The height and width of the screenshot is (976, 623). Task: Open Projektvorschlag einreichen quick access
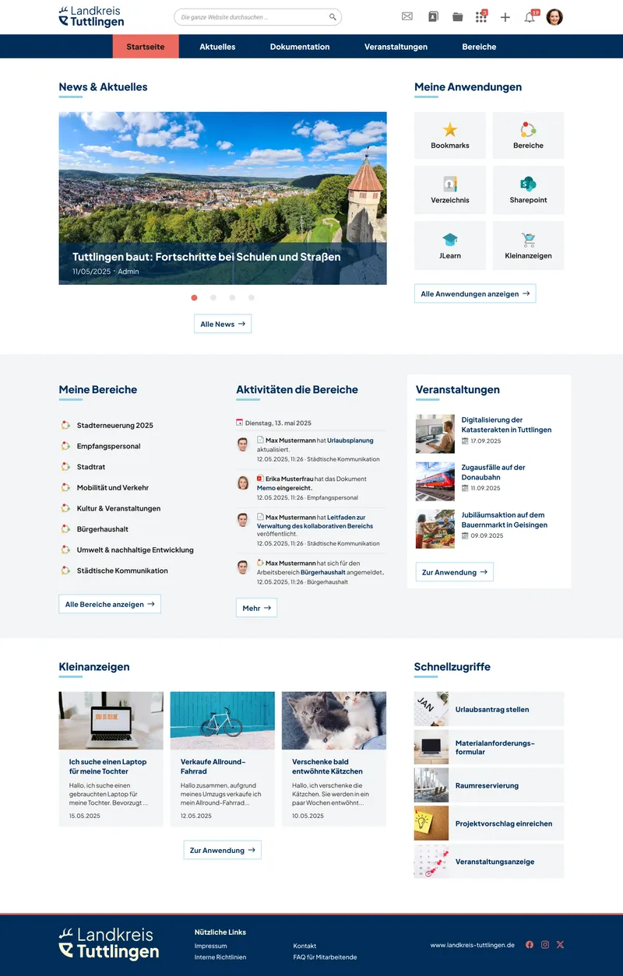coord(489,823)
